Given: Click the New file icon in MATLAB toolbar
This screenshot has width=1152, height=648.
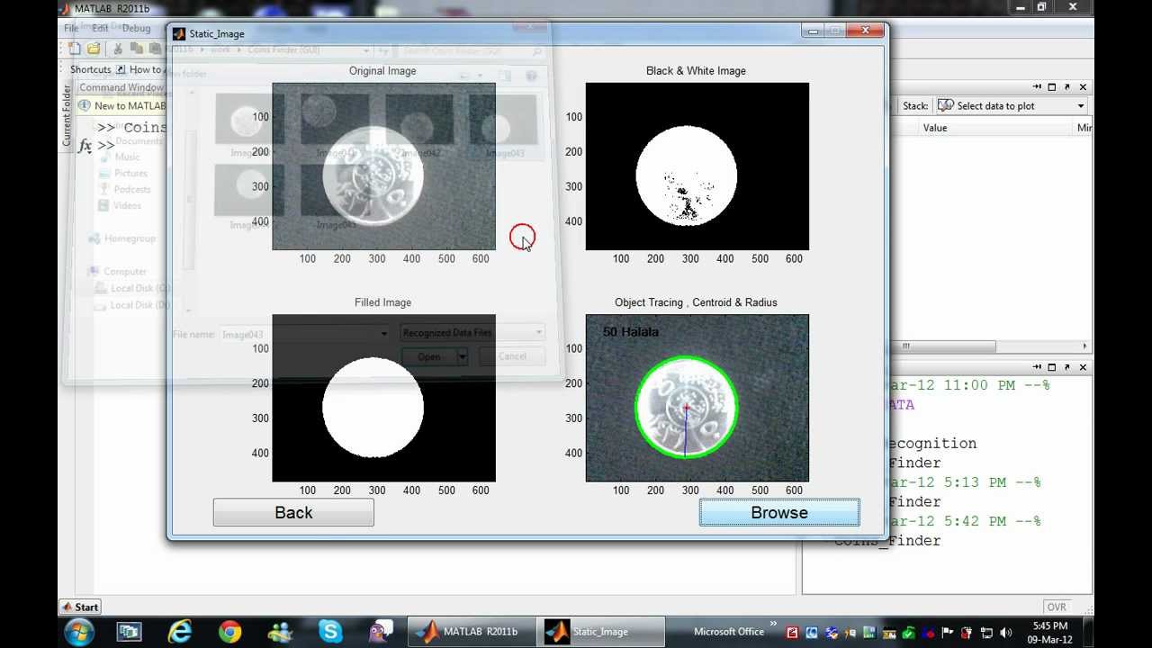Looking at the screenshot, I should pyautogui.click(x=75, y=49).
